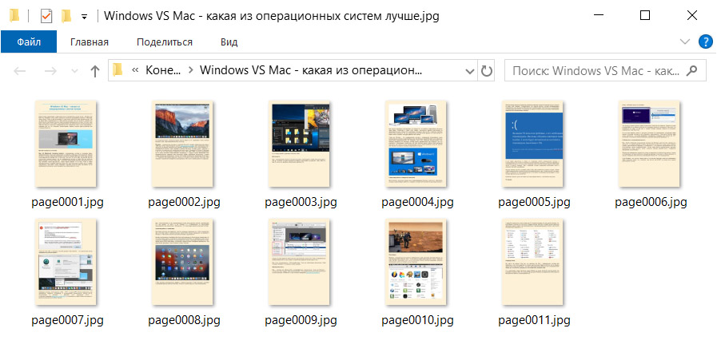Click the folder icon in address bar
717x352 pixels.
(118, 70)
